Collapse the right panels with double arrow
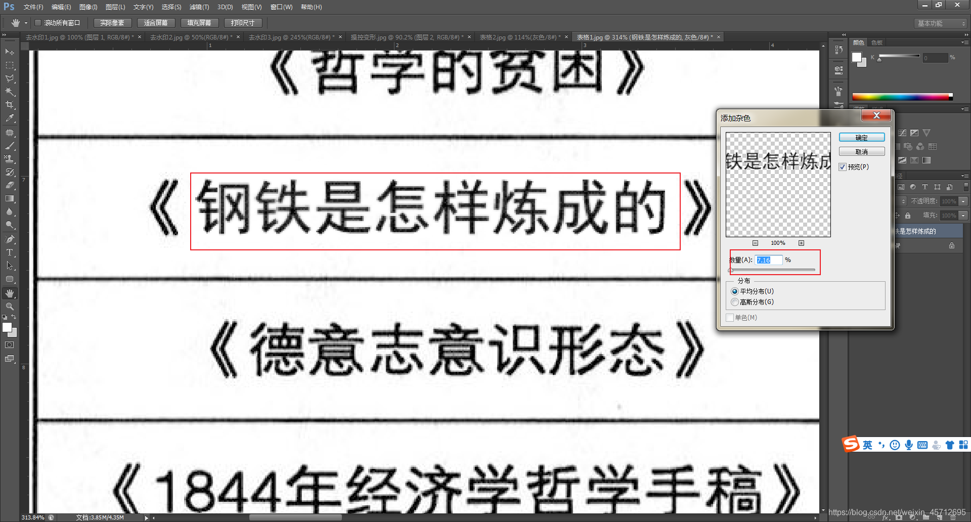Screen dimensions: 971x522 tap(965, 35)
